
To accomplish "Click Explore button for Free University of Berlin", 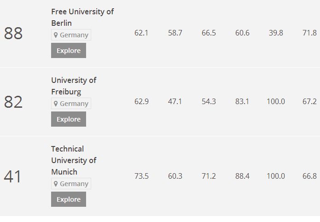I will [68, 51].
